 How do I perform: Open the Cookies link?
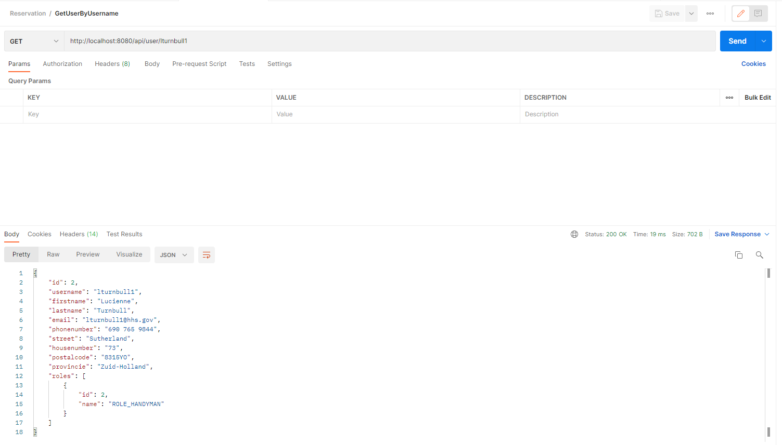[753, 64]
